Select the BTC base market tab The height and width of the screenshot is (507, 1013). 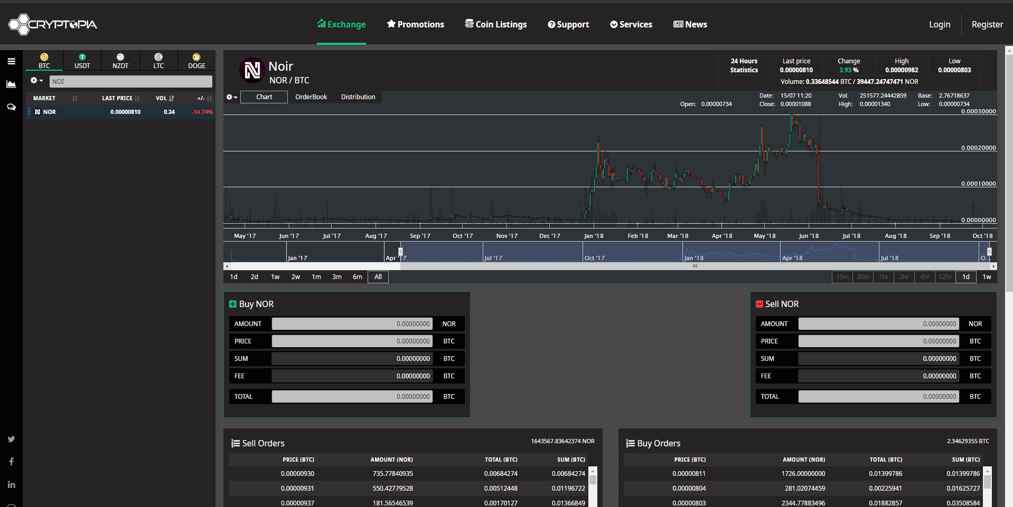pyautogui.click(x=44, y=61)
